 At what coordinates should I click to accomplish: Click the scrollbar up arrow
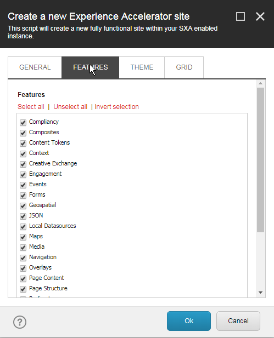click(260, 83)
